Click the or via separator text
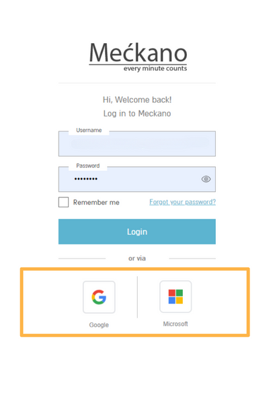Viewport: 269px width, 404px height. 137,259
